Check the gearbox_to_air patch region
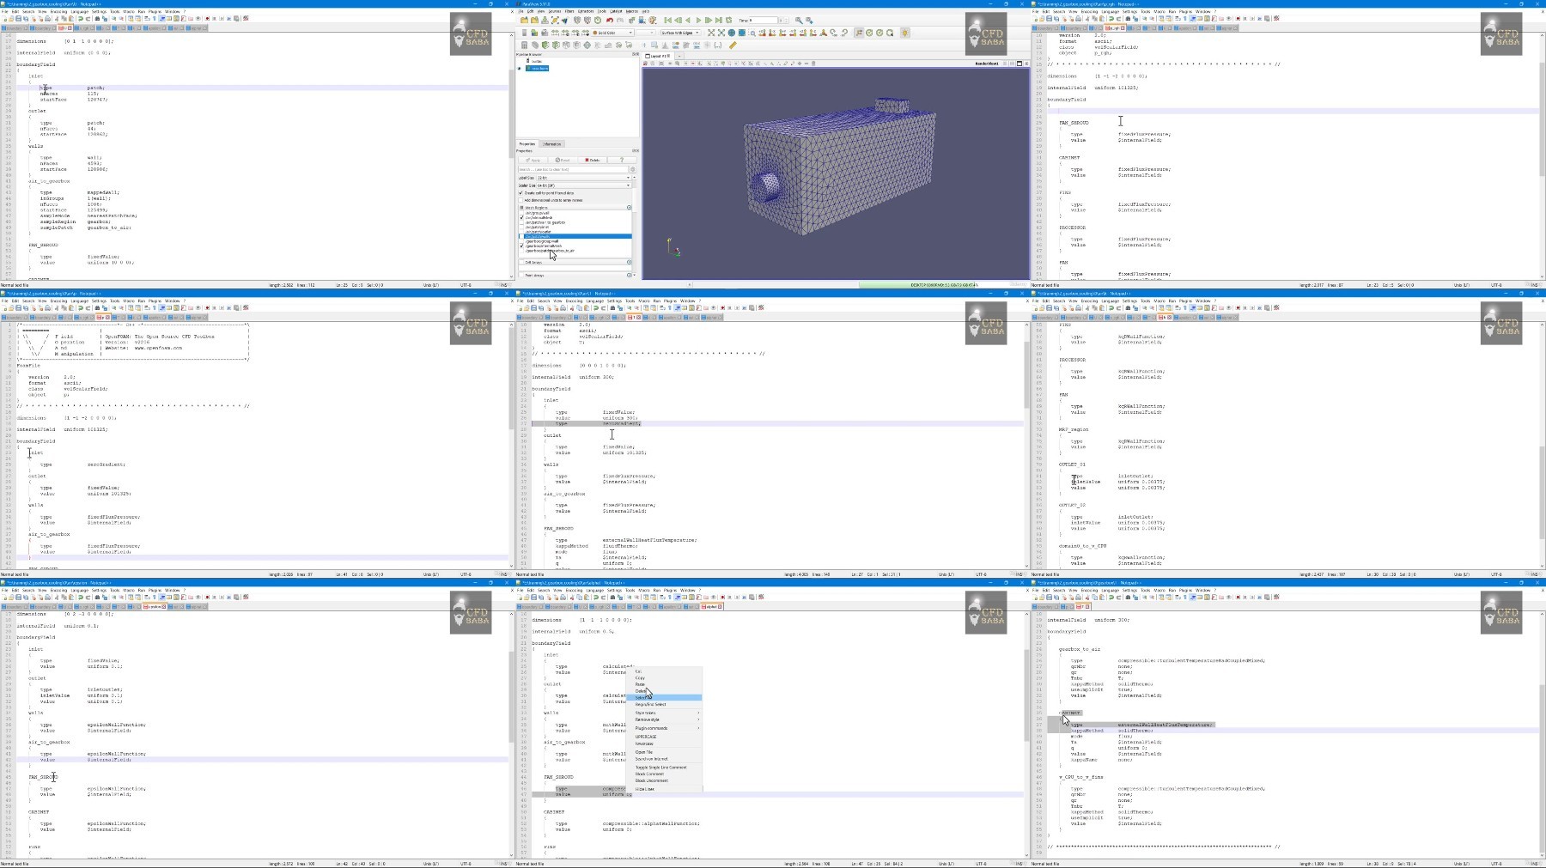 [x=521, y=251]
